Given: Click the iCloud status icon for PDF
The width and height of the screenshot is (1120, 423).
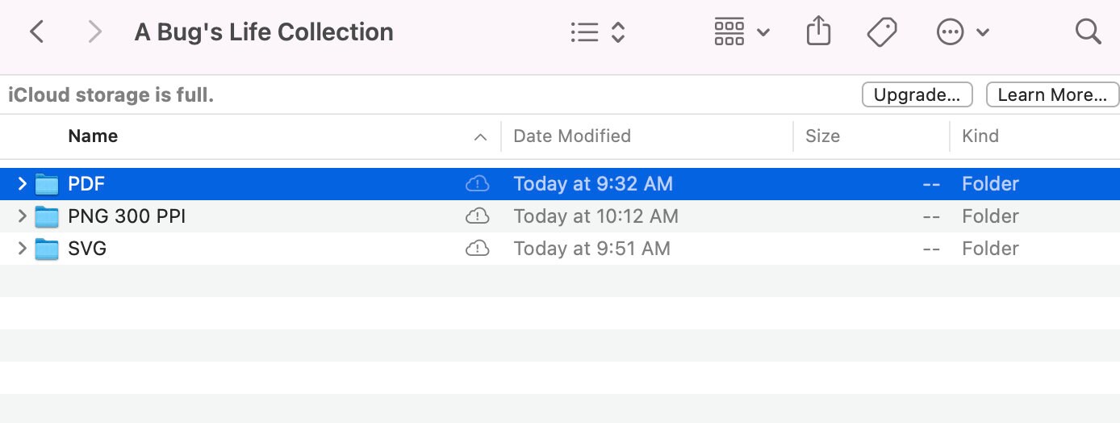Looking at the screenshot, I should [x=478, y=184].
